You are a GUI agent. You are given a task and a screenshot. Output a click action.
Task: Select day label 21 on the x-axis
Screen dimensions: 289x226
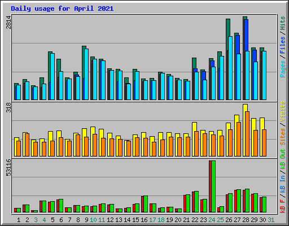click(x=186, y=220)
